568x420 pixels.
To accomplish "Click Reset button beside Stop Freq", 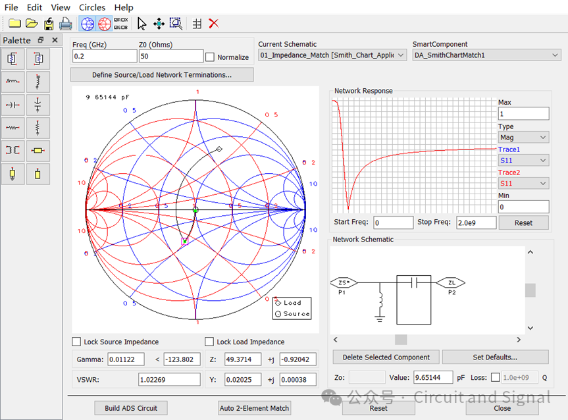I will point(523,223).
